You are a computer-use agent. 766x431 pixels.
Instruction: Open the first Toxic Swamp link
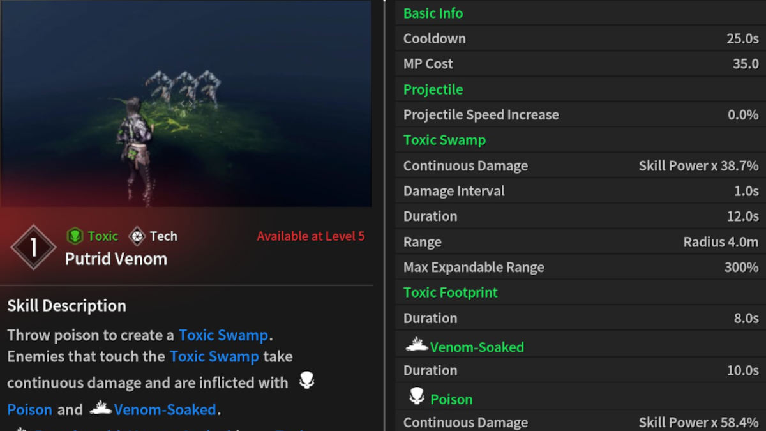point(223,335)
